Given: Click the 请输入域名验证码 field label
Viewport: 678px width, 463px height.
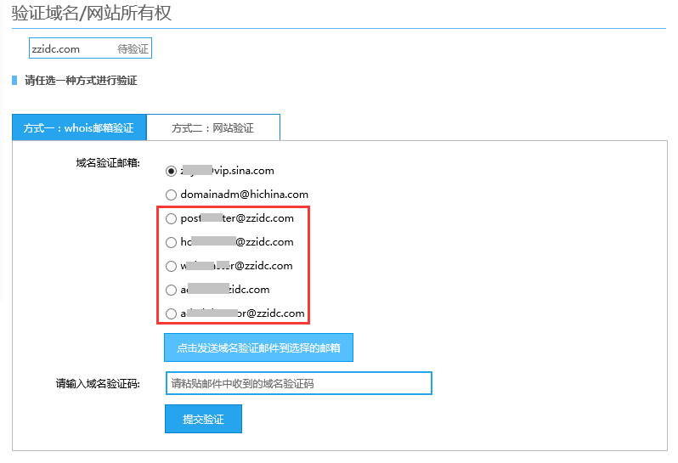Looking at the screenshot, I should tap(98, 384).
